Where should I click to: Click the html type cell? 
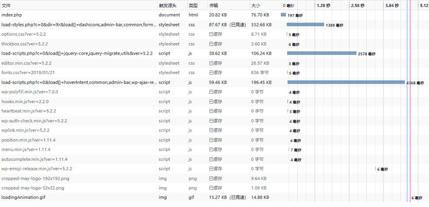[193, 15]
